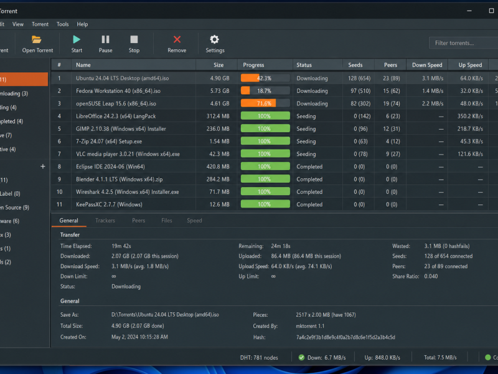The width and height of the screenshot is (498, 374).
Task: Select the LibreOffice 24.2.3 LangPack torrent
Action: [275, 116]
